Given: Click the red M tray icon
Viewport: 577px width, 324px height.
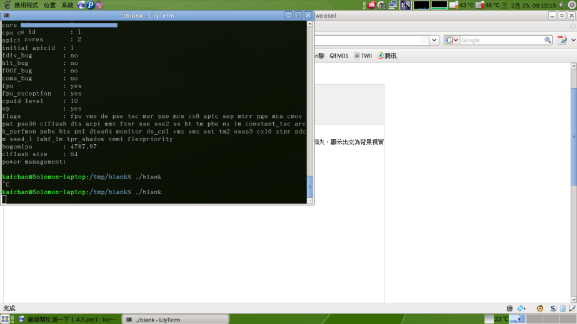Looking at the screenshot, I should tap(372, 5).
